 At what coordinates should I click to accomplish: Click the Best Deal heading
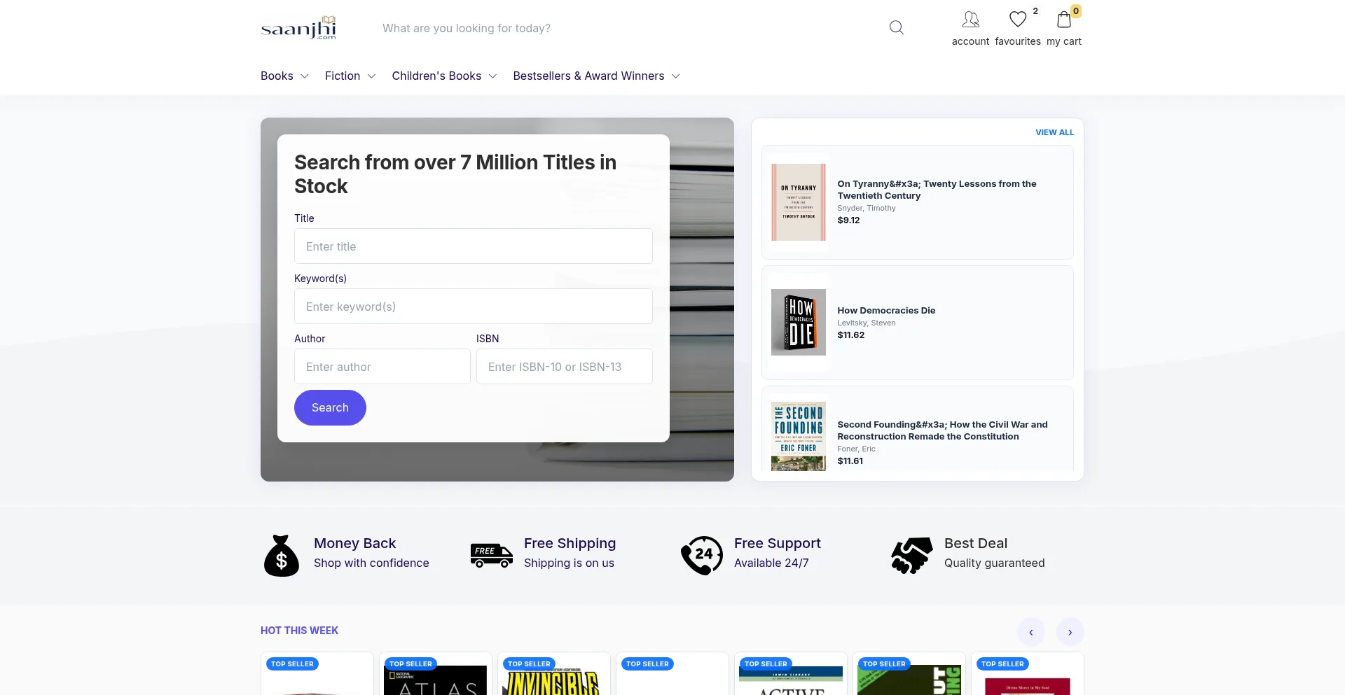[x=976, y=543]
